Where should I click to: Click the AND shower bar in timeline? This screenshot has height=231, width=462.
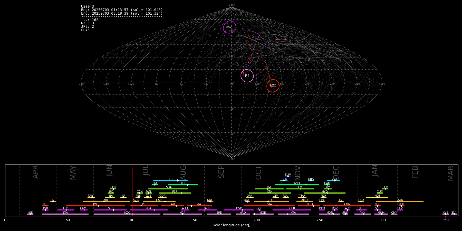click(297, 185)
